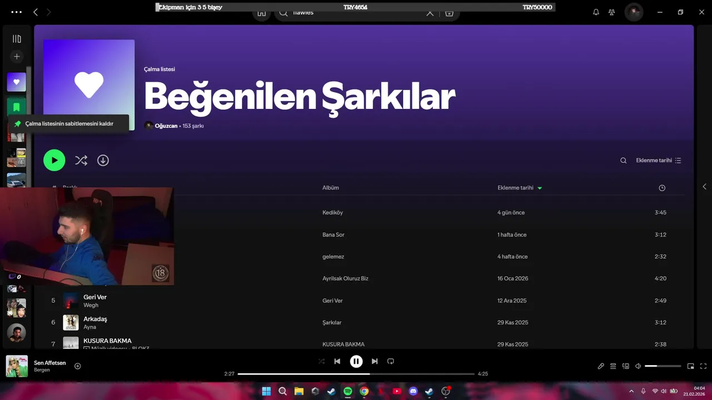Screen dimensions: 712x400
Task: Open the profile avatar menu
Action: click(634, 12)
